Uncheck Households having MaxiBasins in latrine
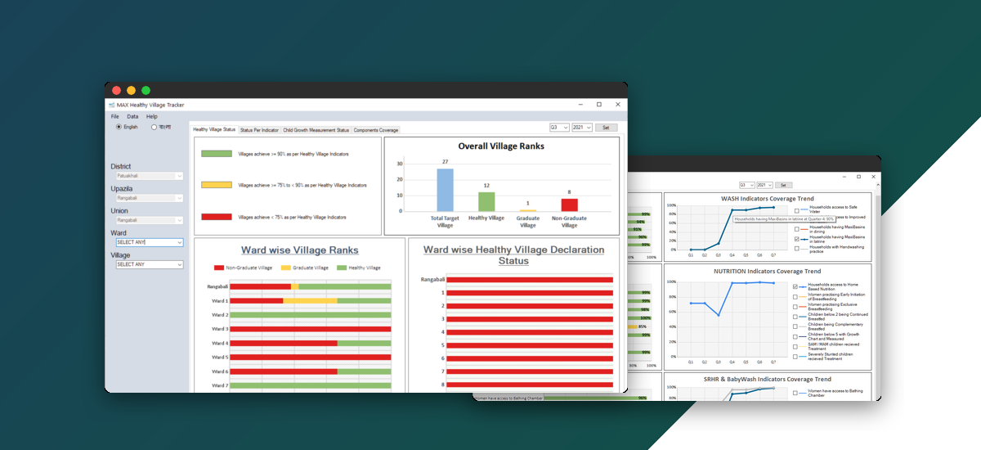Image resolution: width=981 pixels, height=450 pixels. [796, 238]
